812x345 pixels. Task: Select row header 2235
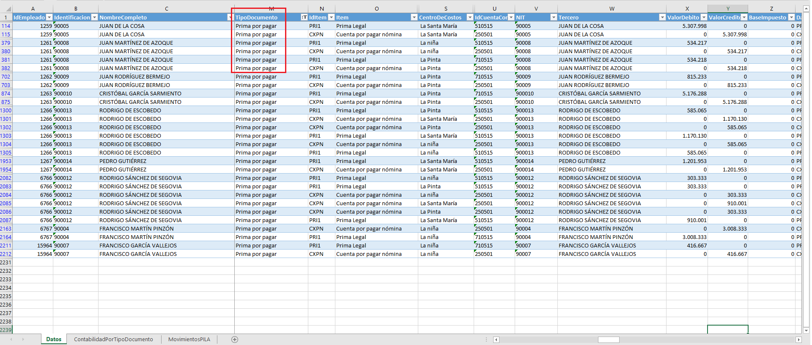(x=6, y=296)
